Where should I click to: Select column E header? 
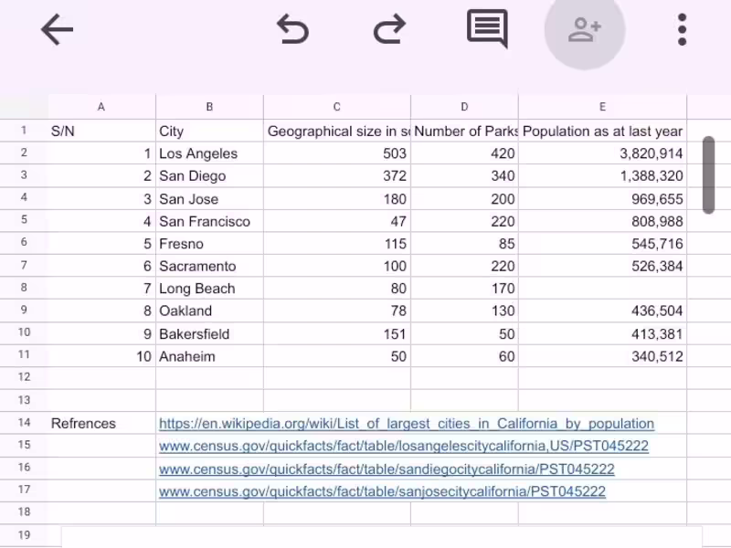tap(602, 107)
